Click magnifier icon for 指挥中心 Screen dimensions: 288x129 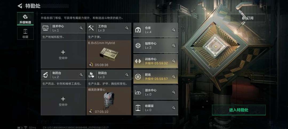(174, 45)
